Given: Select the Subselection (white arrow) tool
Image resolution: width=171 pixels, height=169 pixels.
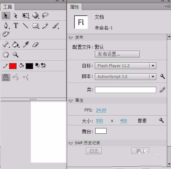Looking at the screenshot, I should 15,15.
